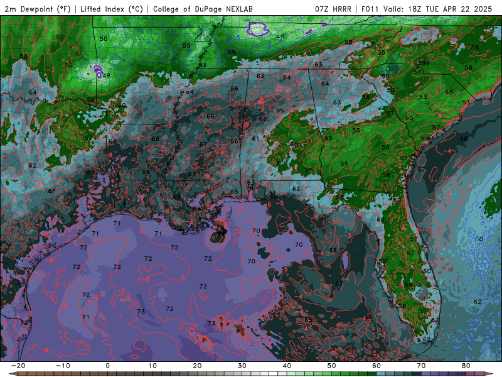Click the "F011 Valid: 18Z TUE APR 22 2025" text
This screenshot has height=377, width=502.
pos(427,9)
